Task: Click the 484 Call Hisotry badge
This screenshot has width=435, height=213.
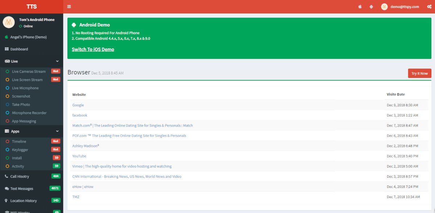Action: click(x=56, y=176)
